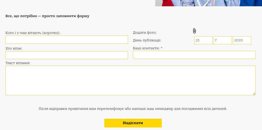This screenshot has width=262, height=130.
Task: Click the 'День публікації:' label
Action: coord(147,40)
